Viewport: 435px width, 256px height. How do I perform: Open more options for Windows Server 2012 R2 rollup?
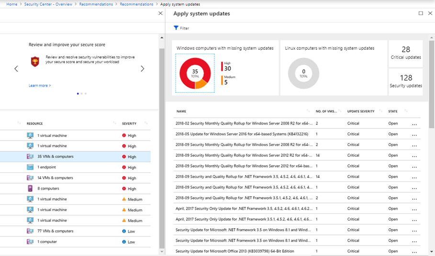point(414,156)
